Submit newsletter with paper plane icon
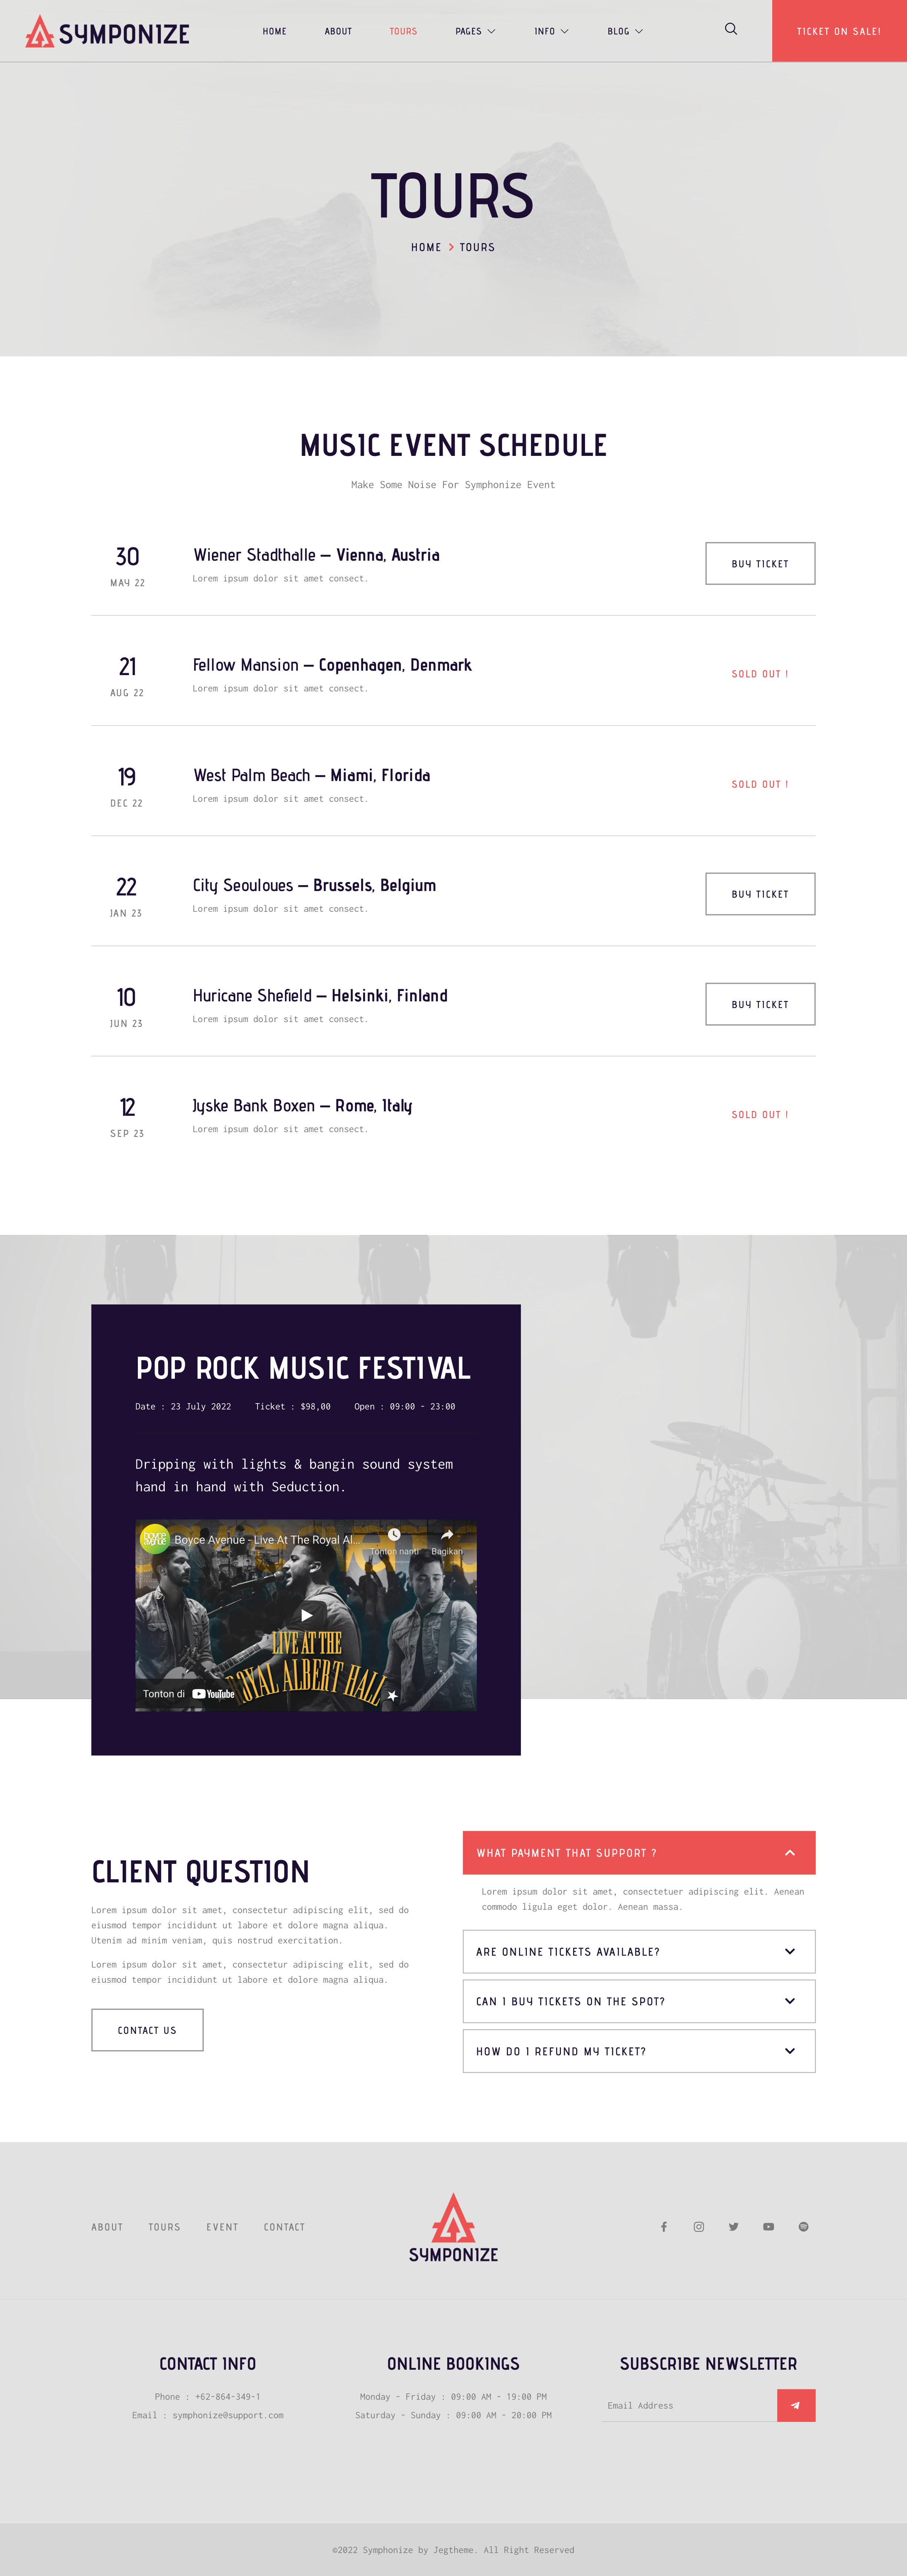Viewport: 907px width, 2576px height. coord(796,2405)
